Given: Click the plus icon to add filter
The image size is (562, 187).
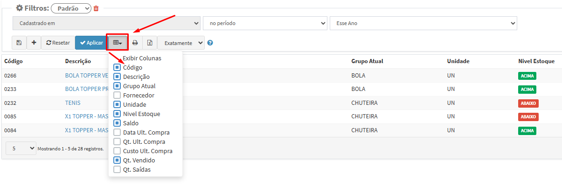Looking at the screenshot, I should pyautogui.click(x=34, y=43).
